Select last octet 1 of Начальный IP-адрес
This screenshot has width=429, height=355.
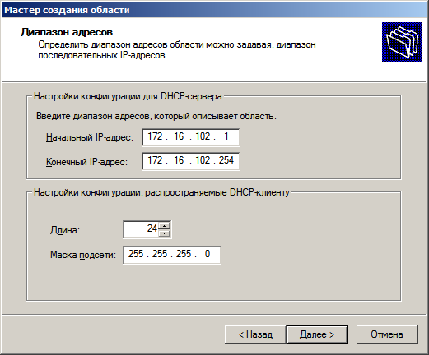[x=226, y=136]
